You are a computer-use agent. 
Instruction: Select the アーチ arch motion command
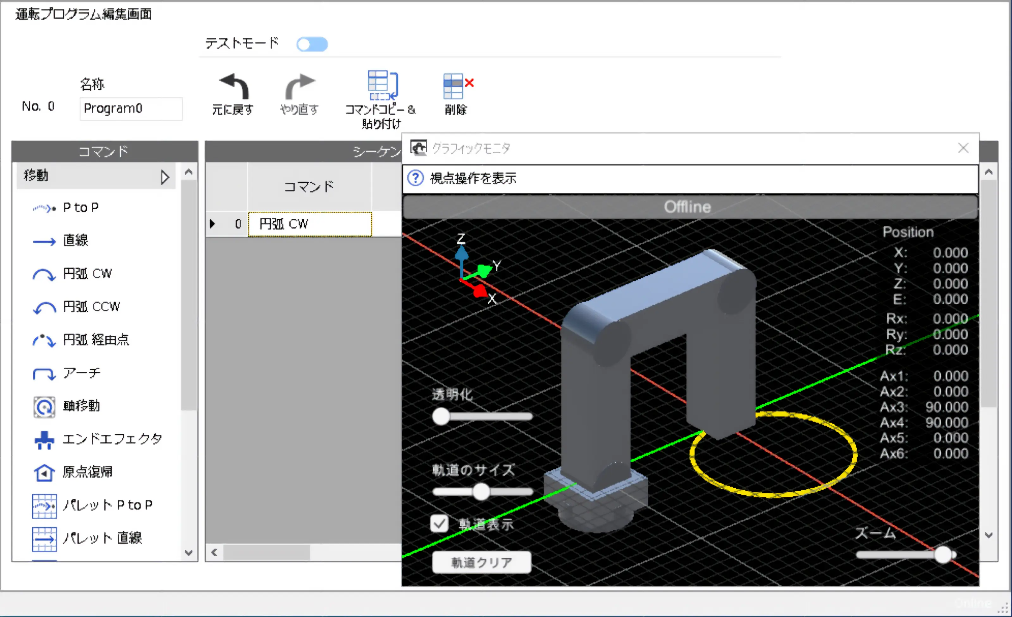pyautogui.click(x=81, y=373)
